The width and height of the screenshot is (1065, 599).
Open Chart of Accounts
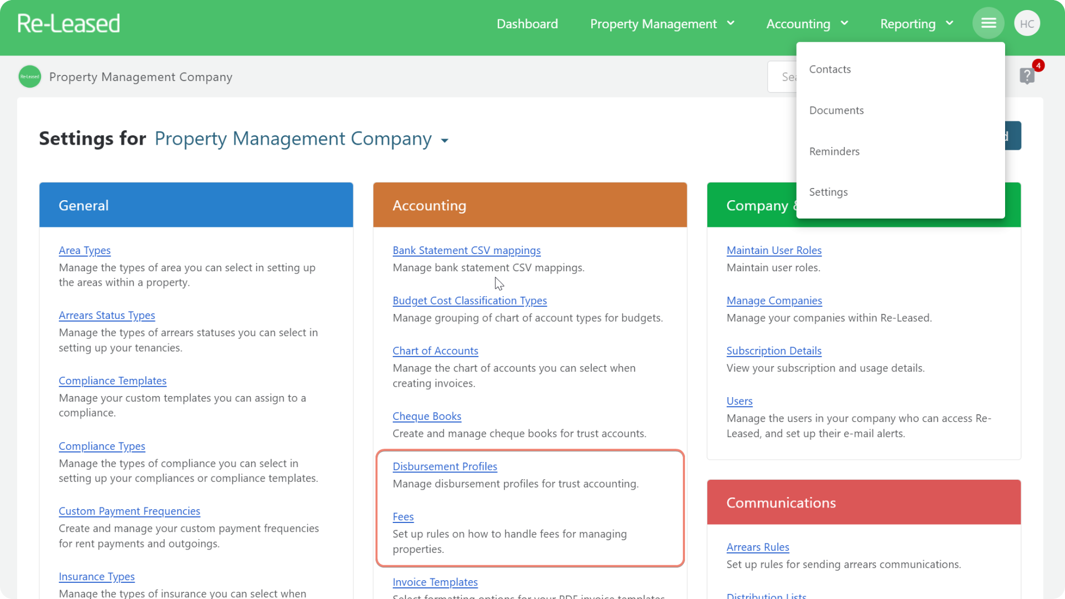tap(435, 351)
